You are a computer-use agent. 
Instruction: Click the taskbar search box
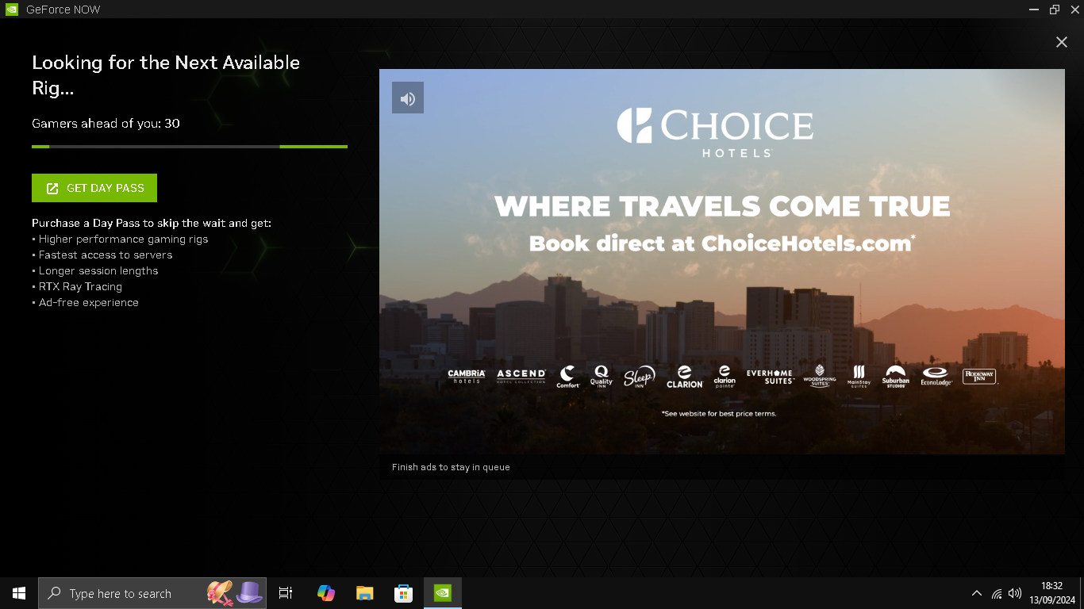(x=152, y=593)
